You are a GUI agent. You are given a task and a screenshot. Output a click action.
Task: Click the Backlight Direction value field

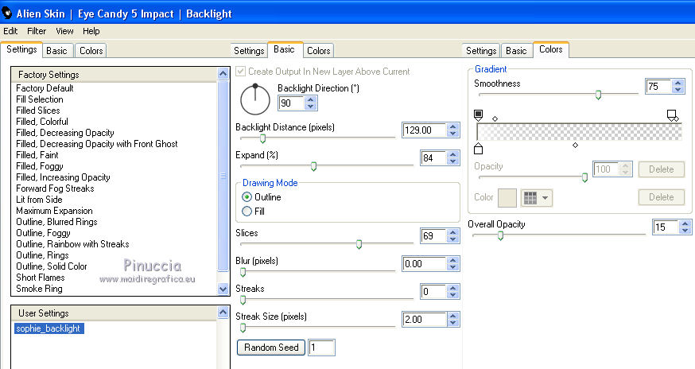(x=291, y=103)
